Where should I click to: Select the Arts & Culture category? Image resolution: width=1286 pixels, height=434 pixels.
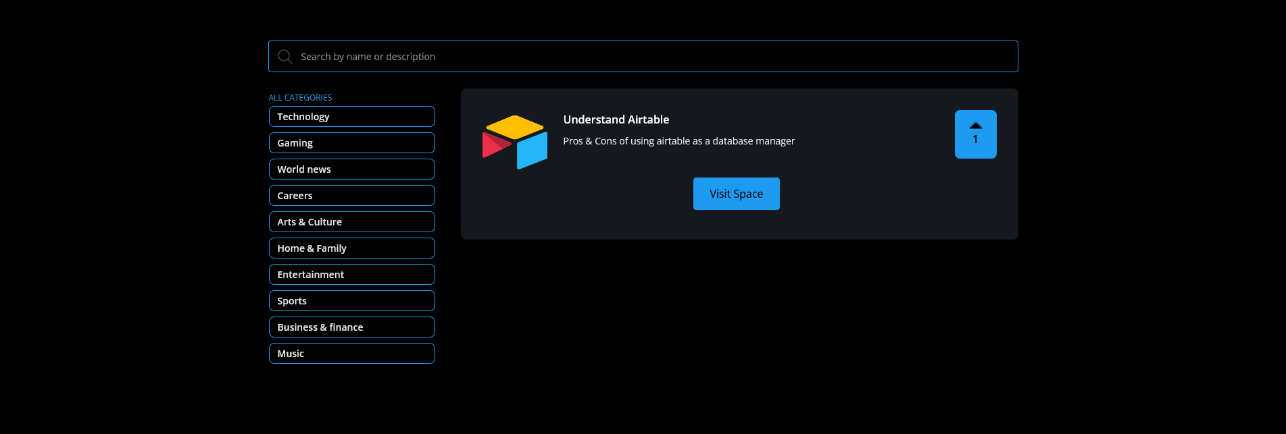[352, 222]
